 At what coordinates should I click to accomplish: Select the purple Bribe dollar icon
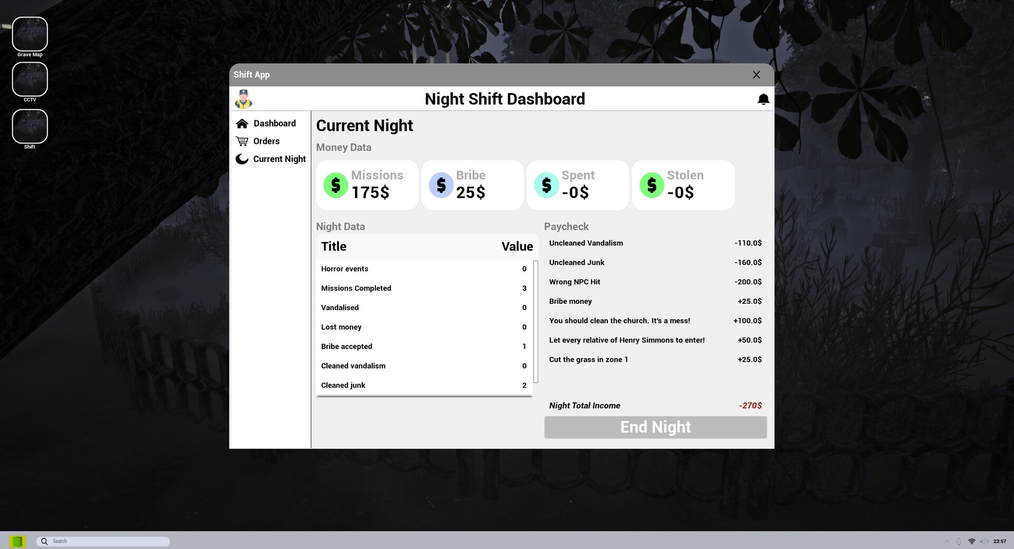440,185
